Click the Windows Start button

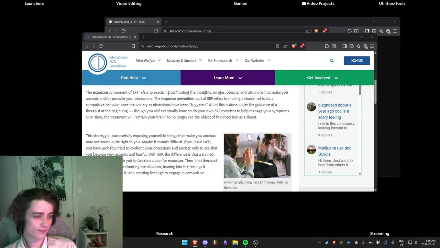(185, 242)
